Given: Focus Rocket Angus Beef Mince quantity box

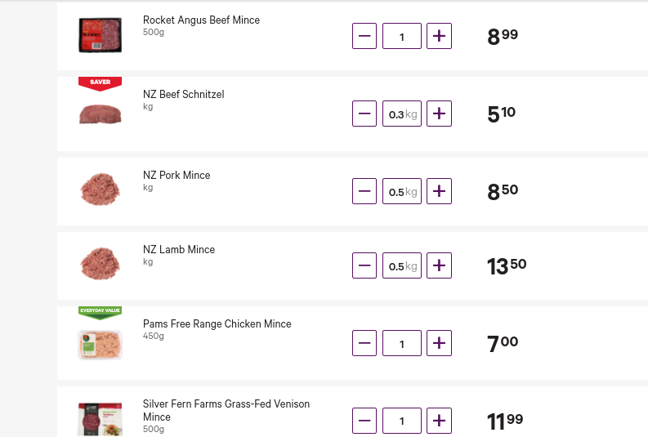Looking at the screenshot, I should (402, 36).
